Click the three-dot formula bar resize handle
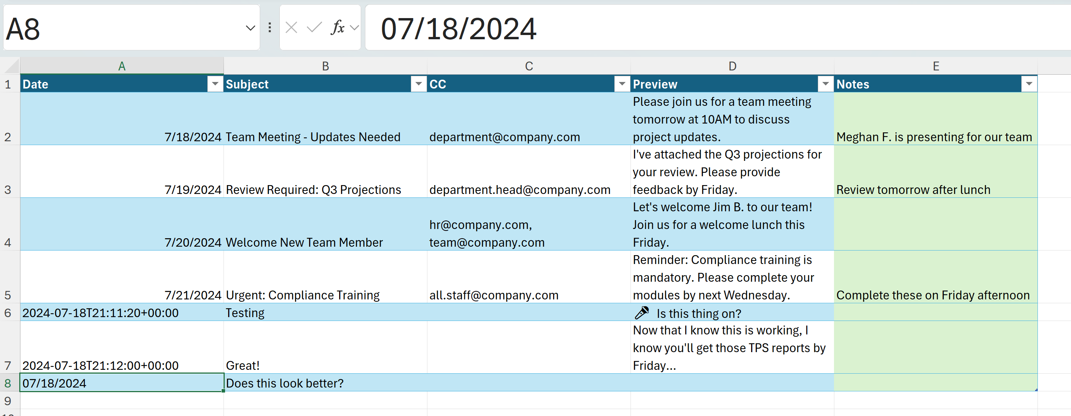The width and height of the screenshot is (1071, 416). pos(270,28)
